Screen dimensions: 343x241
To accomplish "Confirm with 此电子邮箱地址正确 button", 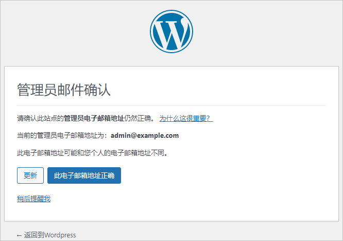I will click(84, 175).
